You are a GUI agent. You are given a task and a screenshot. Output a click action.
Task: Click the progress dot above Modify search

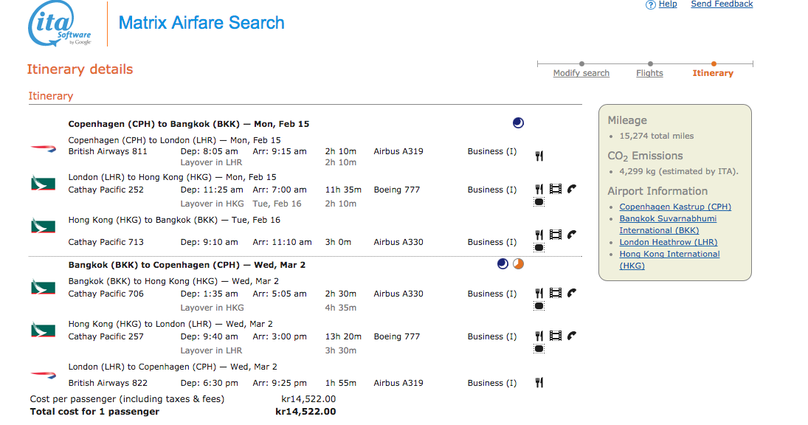(581, 64)
